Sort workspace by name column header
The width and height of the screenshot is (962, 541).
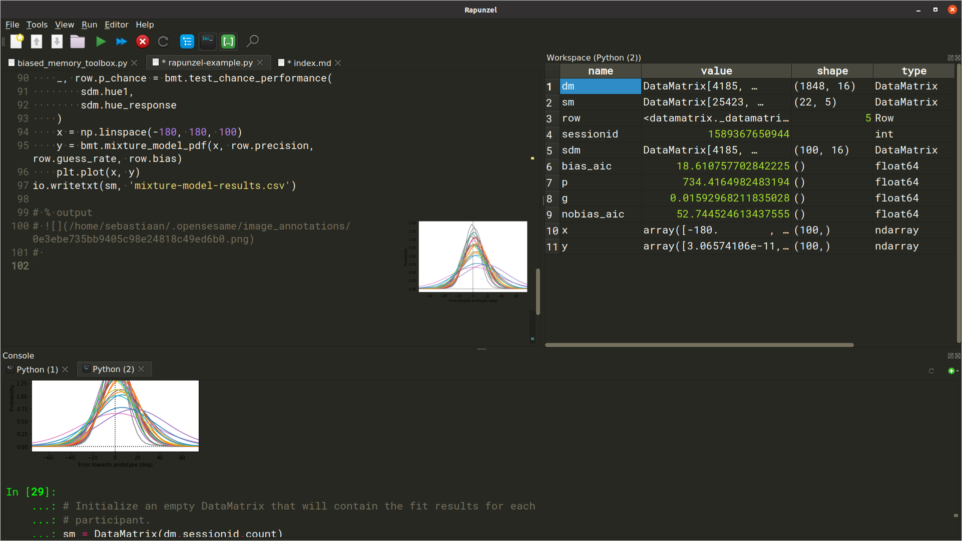tap(601, 71)
